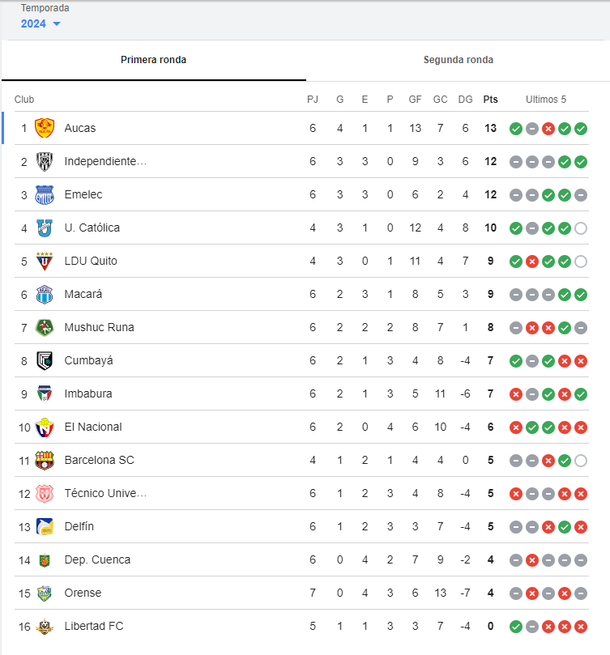Click the Barcelona SC crest icon
Image resolution: width=610 pixels, height=655 pixels.
point(45,461)
